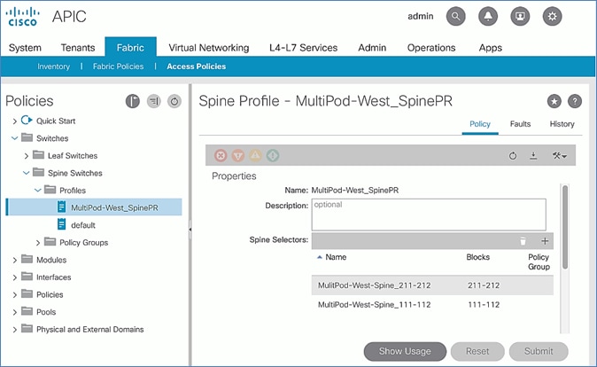Click the Pools folder icon

27,311
